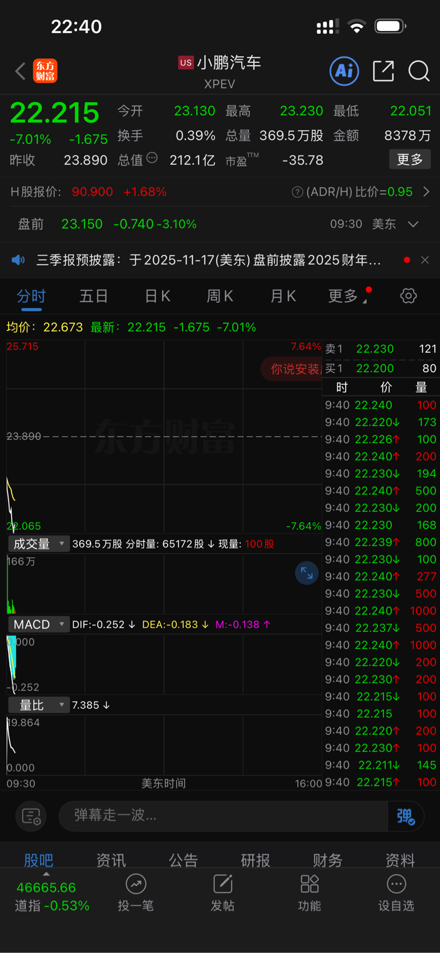This screenshot has height=953, width=440.
Task: Open the 量比 indicator dropdown
Action: click(38, 705)
